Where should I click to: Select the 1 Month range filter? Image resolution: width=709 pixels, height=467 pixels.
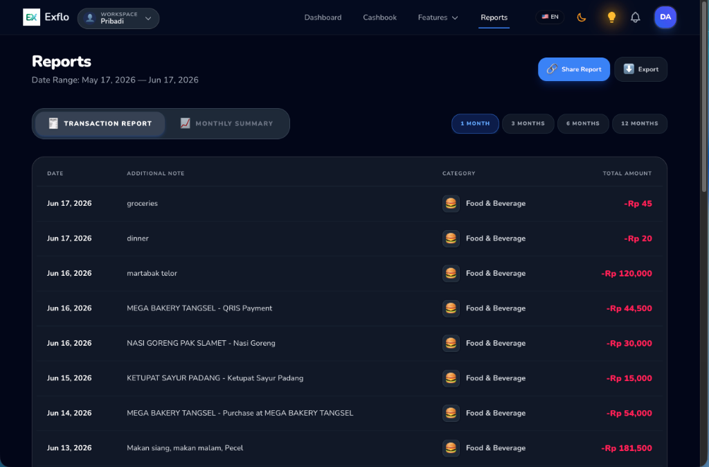point(475,123)
